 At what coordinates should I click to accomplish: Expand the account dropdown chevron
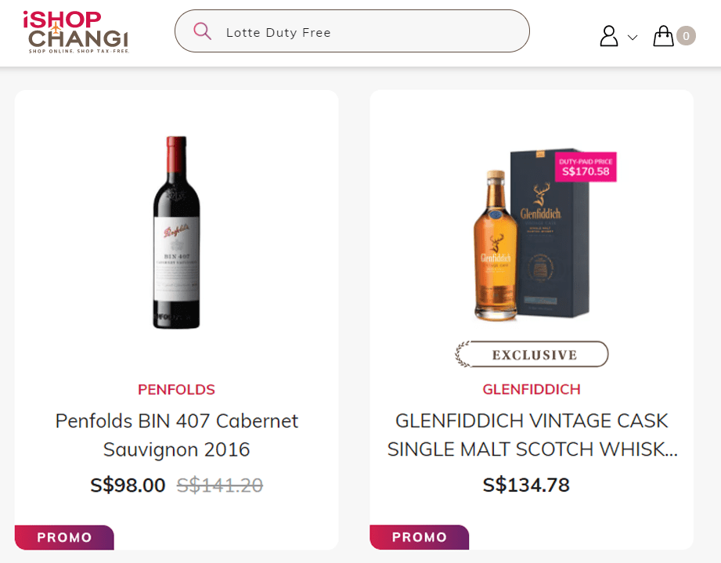[633, 38]
